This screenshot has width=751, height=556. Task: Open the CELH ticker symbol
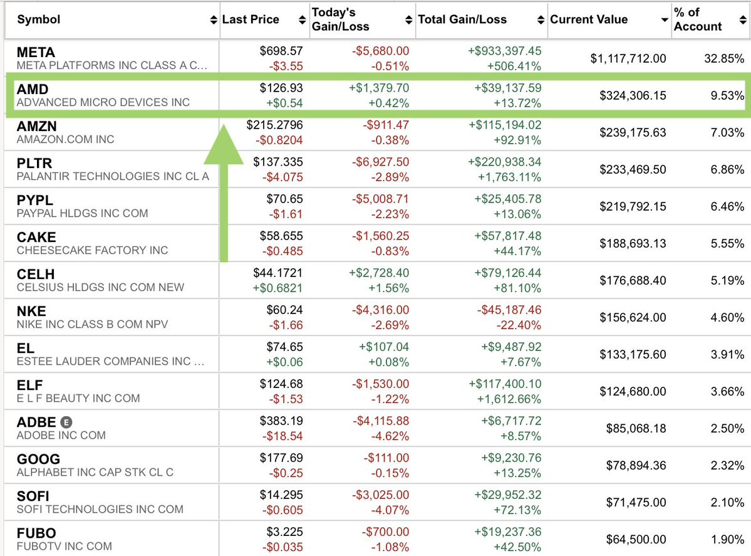click(36, 274)
